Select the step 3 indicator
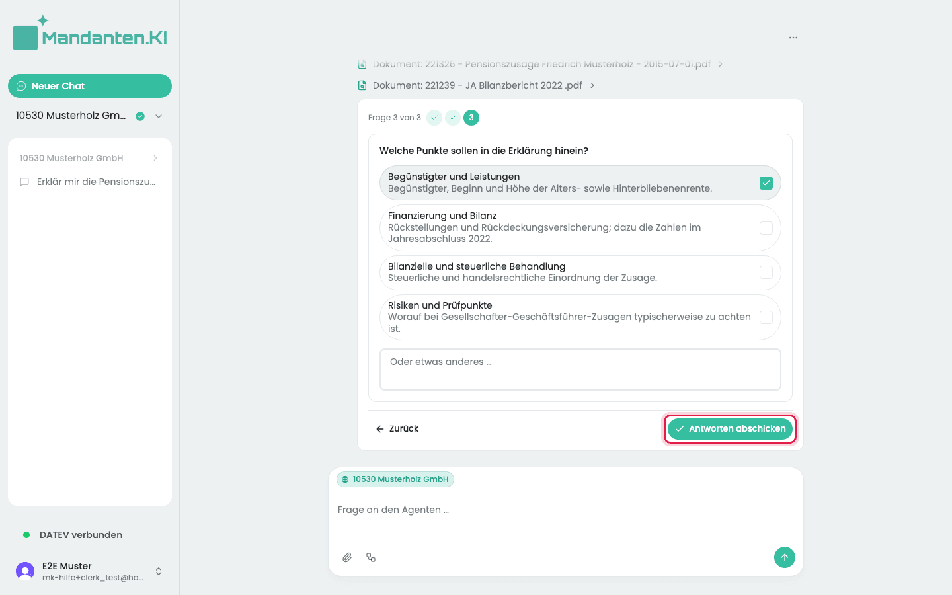 pyautogui.click(x=471, y=118)
